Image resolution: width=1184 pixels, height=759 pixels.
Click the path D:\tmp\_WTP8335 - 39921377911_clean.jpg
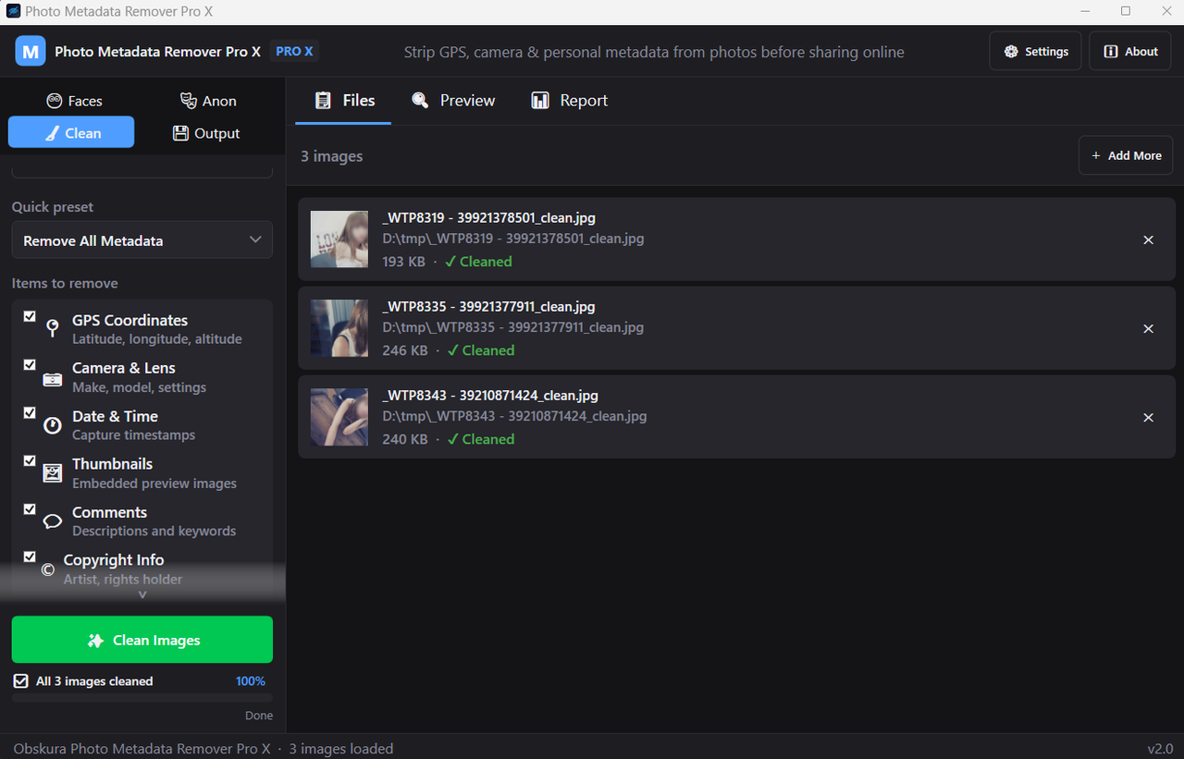click(x=513, y=327)
